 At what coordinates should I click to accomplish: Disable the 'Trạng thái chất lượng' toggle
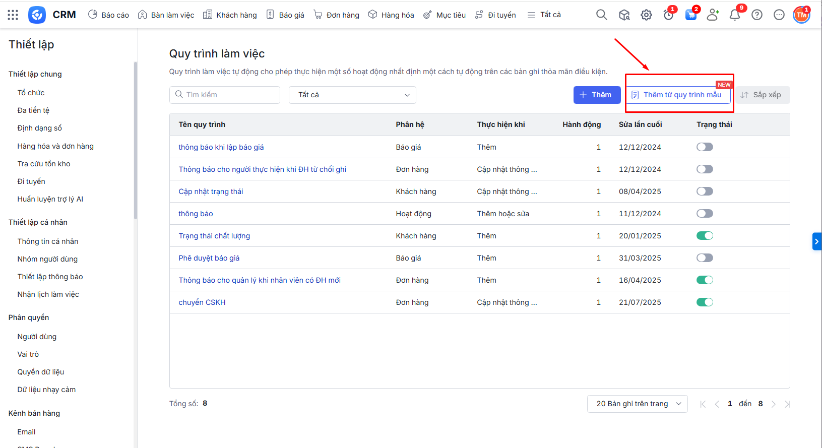705,236
